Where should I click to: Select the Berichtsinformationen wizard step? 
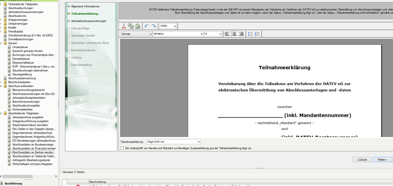coord(83,50)
